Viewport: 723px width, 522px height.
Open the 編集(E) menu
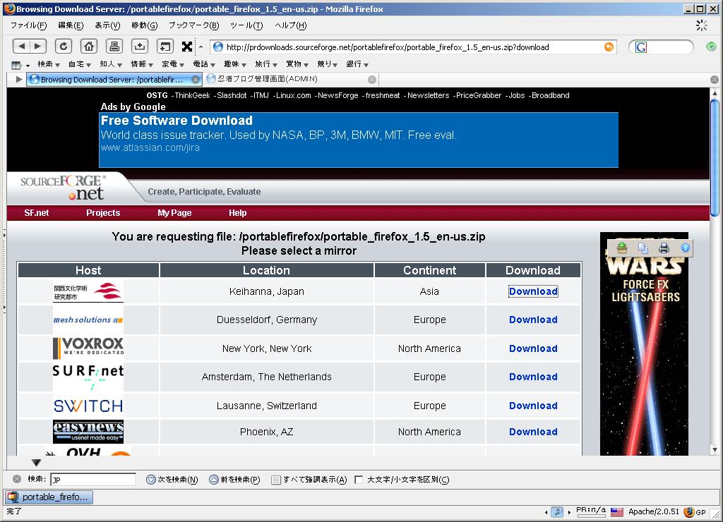[x=71, y=25]
